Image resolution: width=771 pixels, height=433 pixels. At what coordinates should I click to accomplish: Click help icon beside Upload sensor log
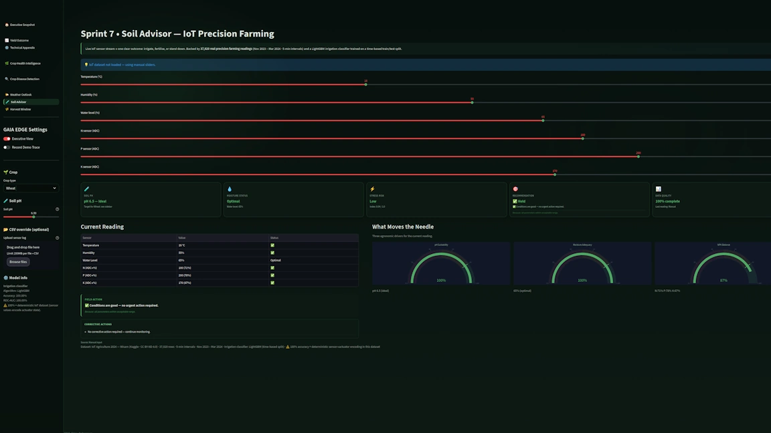(x=57, y=238)
